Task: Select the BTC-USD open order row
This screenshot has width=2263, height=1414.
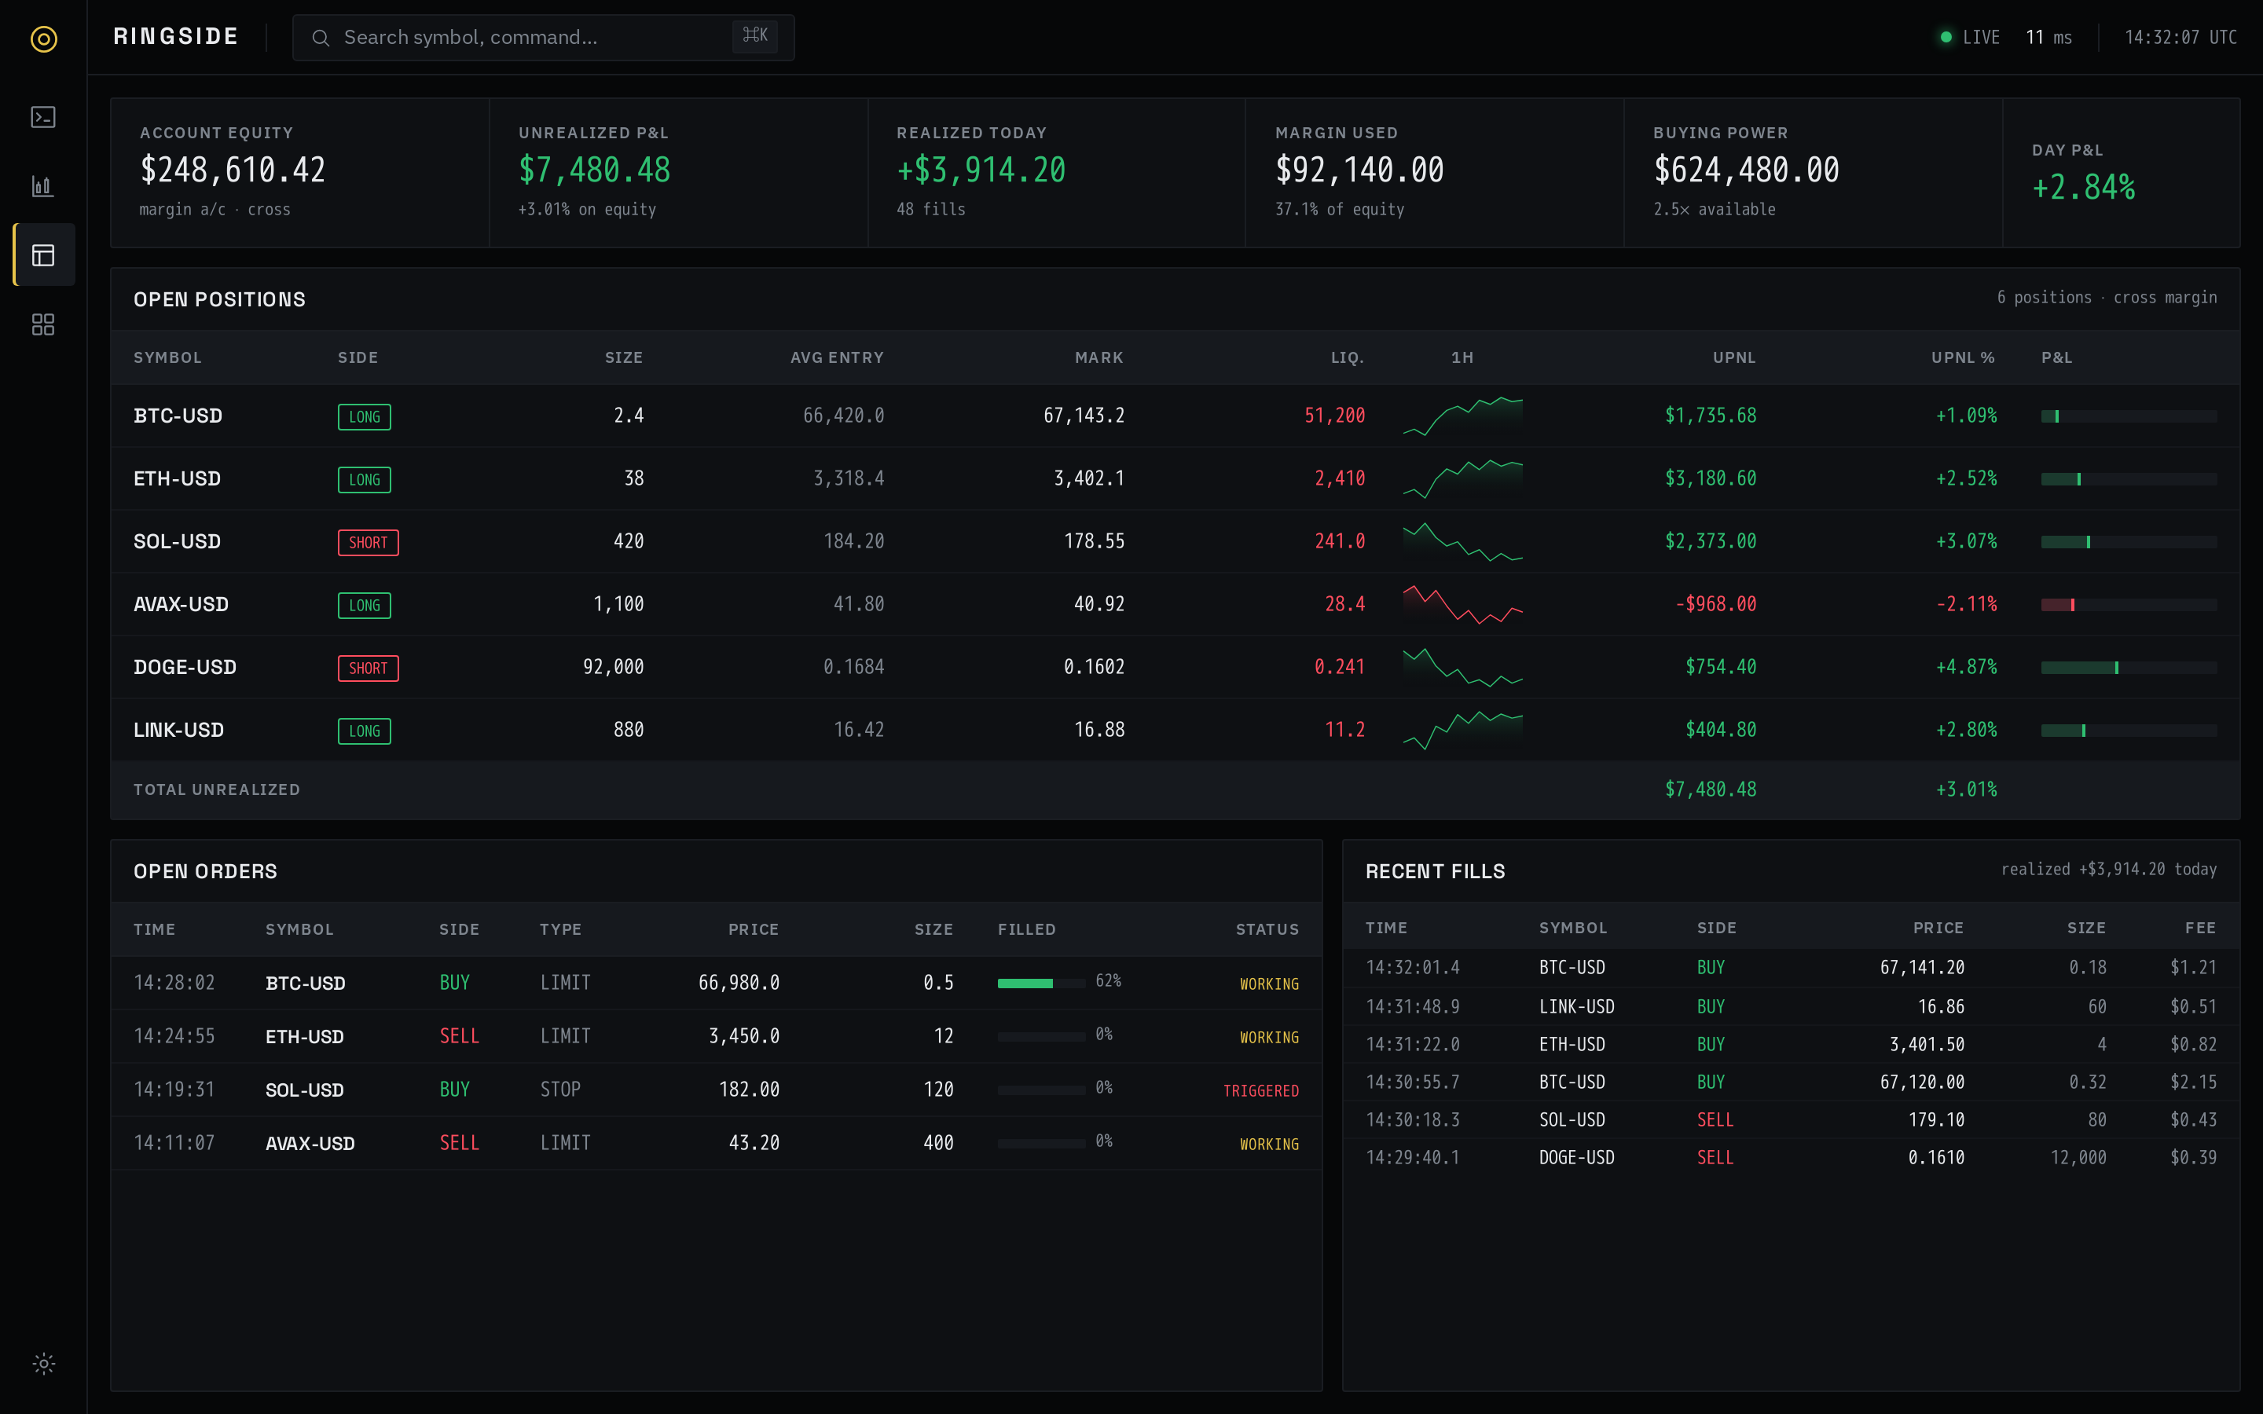Action: coord(717,983)
